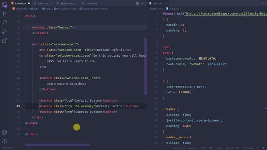Click the closing '</html>' tag on line 54
Viewport: 267px width, 150px height.
tap(31, 134)
